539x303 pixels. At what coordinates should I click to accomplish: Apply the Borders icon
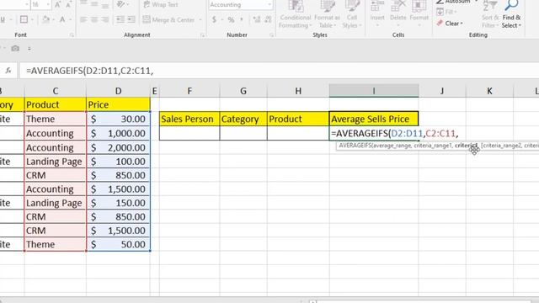point(24,19)
